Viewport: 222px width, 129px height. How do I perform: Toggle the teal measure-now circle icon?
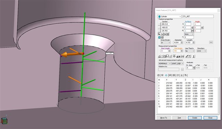[x=159, y=37]
